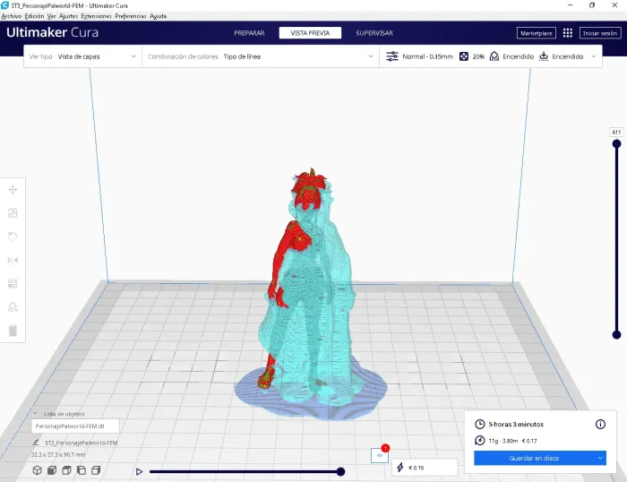The width and height of the screenshot is (627, 482).
Task: Open the Extensiones menu
Action: (96, 16)
